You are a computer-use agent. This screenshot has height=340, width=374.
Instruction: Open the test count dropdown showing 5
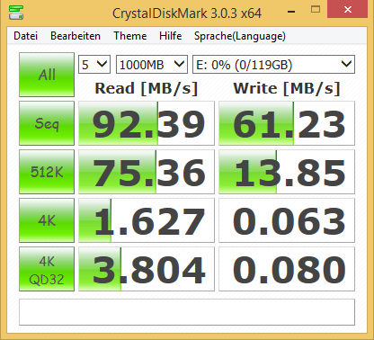coord(94,65)
